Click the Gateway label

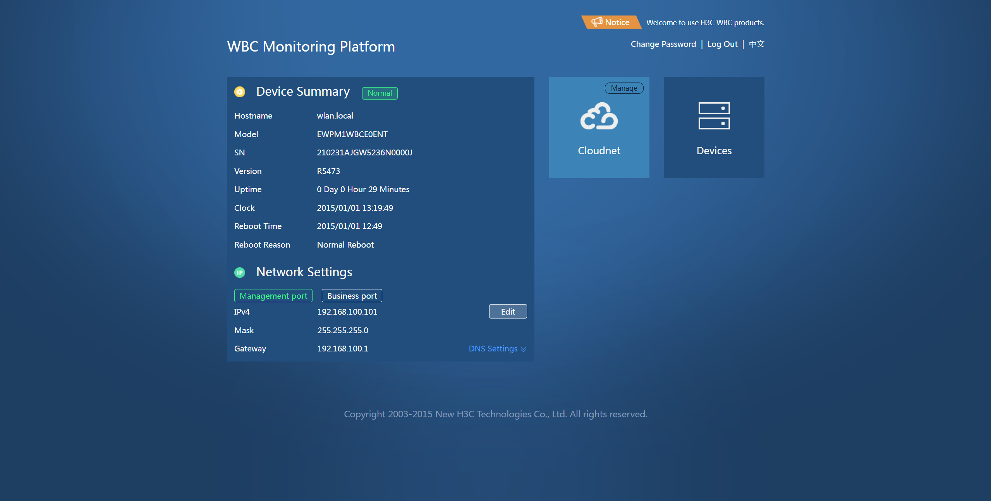250,349
